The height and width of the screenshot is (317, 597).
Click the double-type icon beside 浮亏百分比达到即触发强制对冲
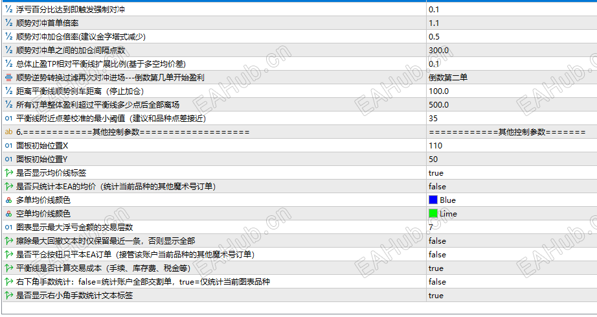click(x=9, y=10)
